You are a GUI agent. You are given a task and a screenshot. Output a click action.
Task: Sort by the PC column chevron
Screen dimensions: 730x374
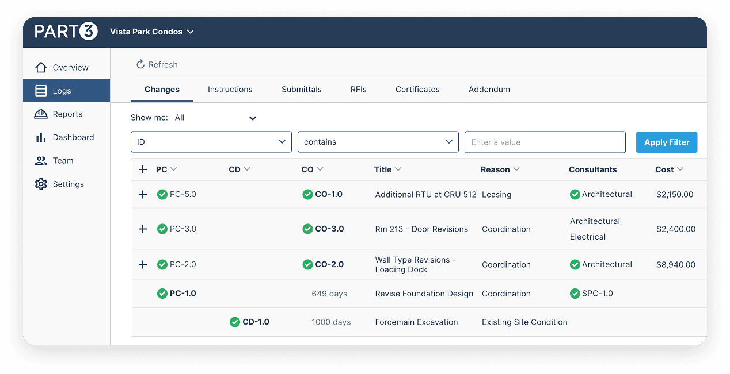tap(174, 169)
